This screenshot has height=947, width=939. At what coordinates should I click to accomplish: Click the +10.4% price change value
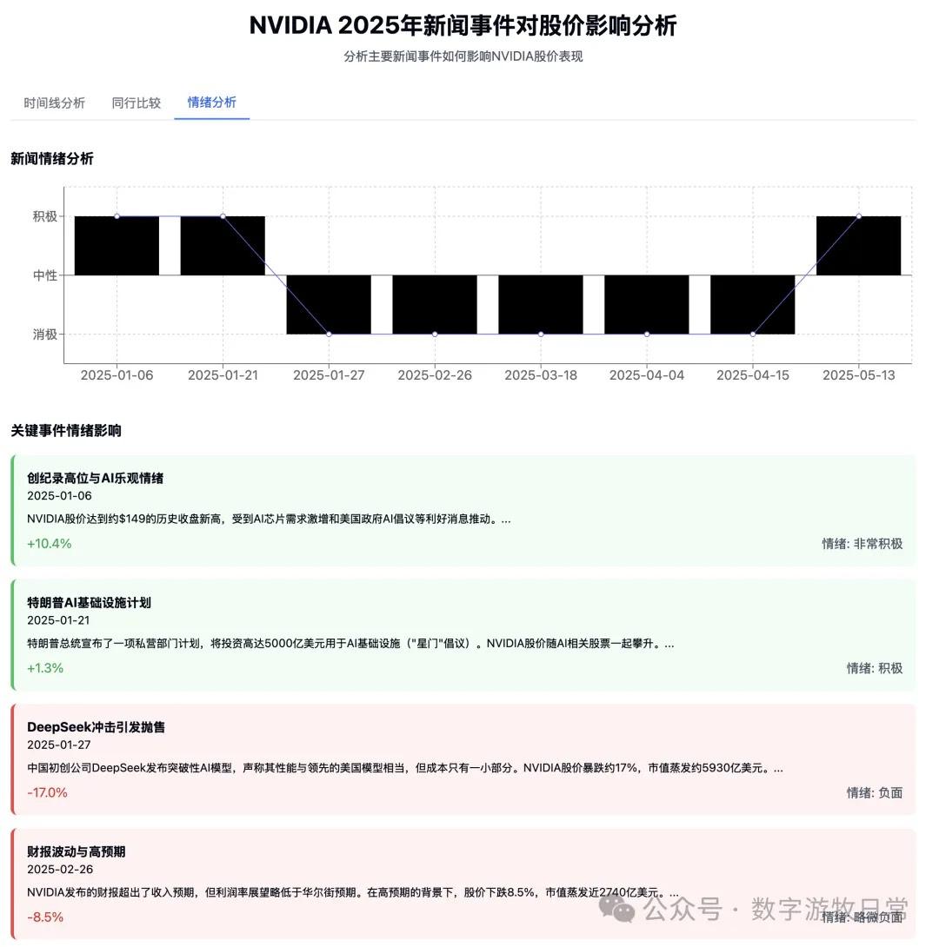click(x=49, y=544)
